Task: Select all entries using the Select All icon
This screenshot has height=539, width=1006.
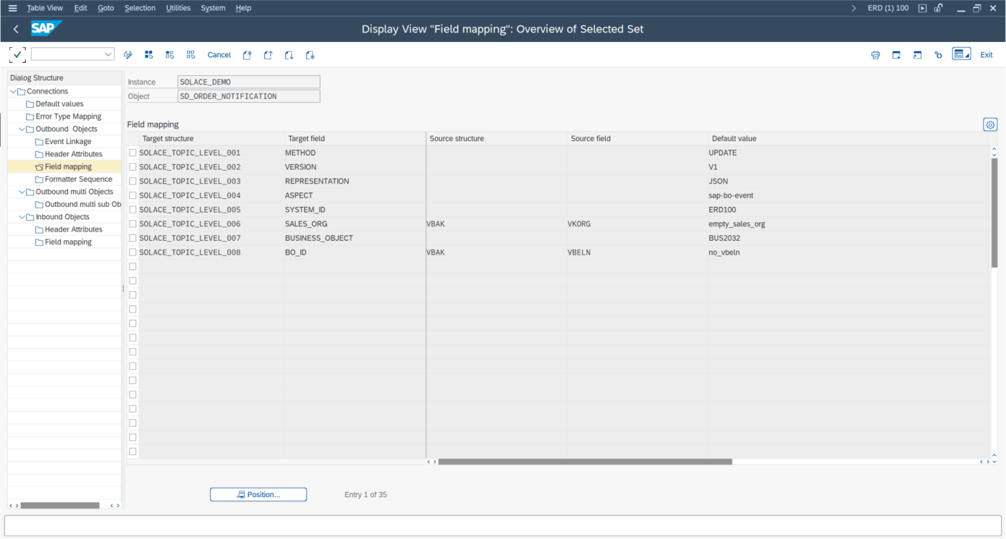Action: (149, 55)
